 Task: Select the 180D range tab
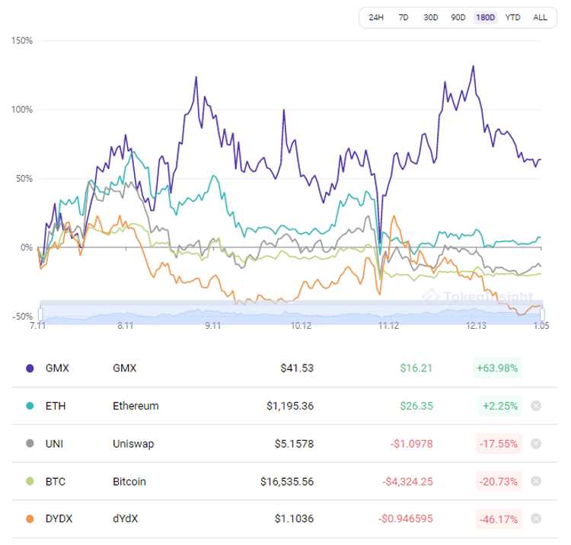coord(486,18)
